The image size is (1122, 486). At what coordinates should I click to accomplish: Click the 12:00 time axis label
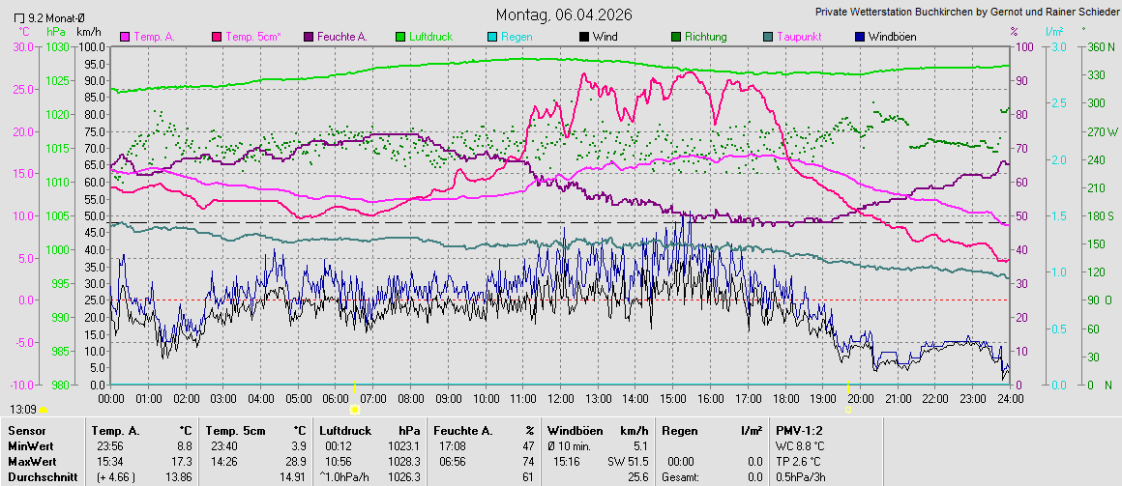tap(560, 398)
